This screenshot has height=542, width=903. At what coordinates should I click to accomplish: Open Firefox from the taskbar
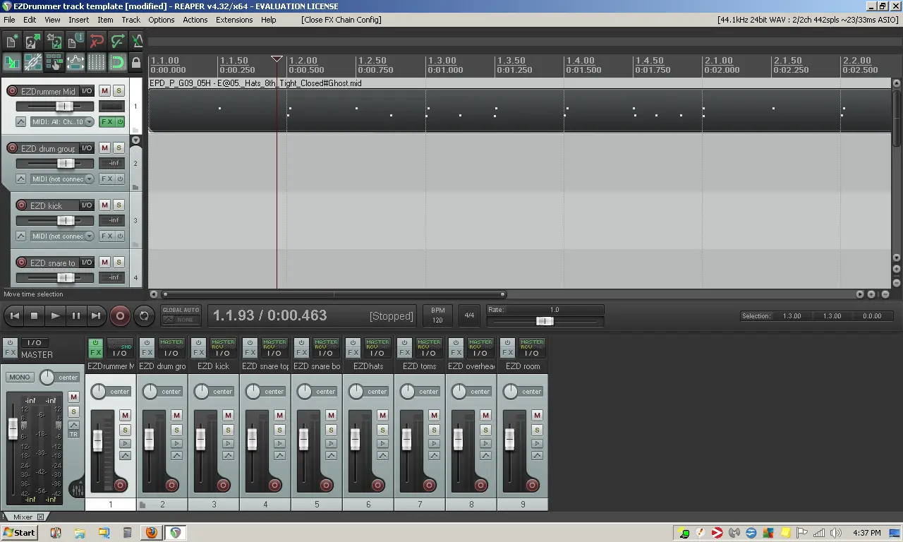click(x=151, y=533)
